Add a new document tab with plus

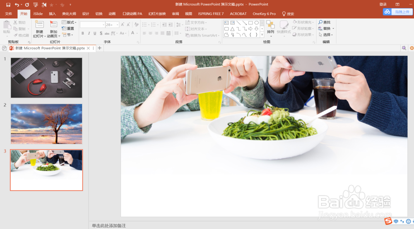pyautogui.click(x=99, y=48)
